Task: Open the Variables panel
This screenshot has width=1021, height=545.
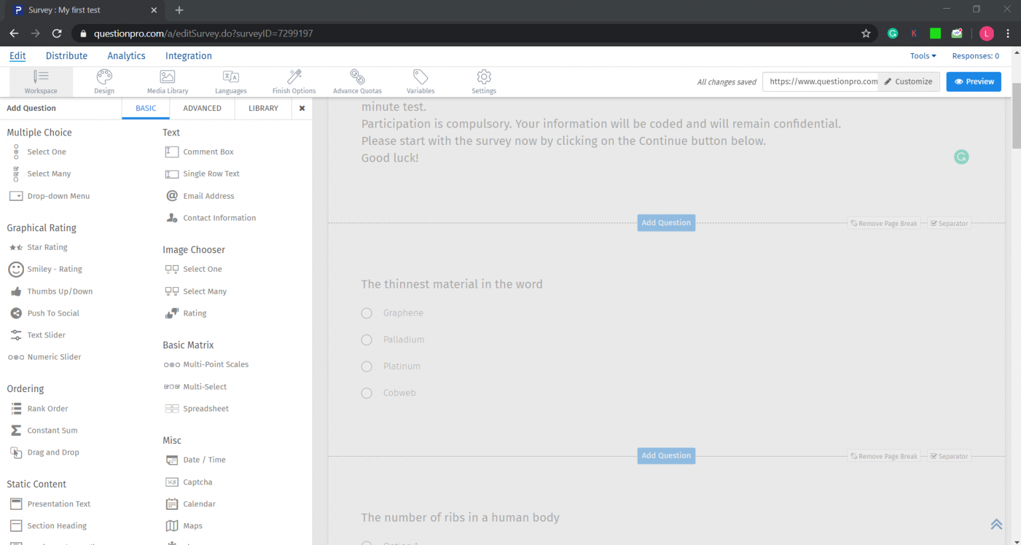Action: (420, 81)
